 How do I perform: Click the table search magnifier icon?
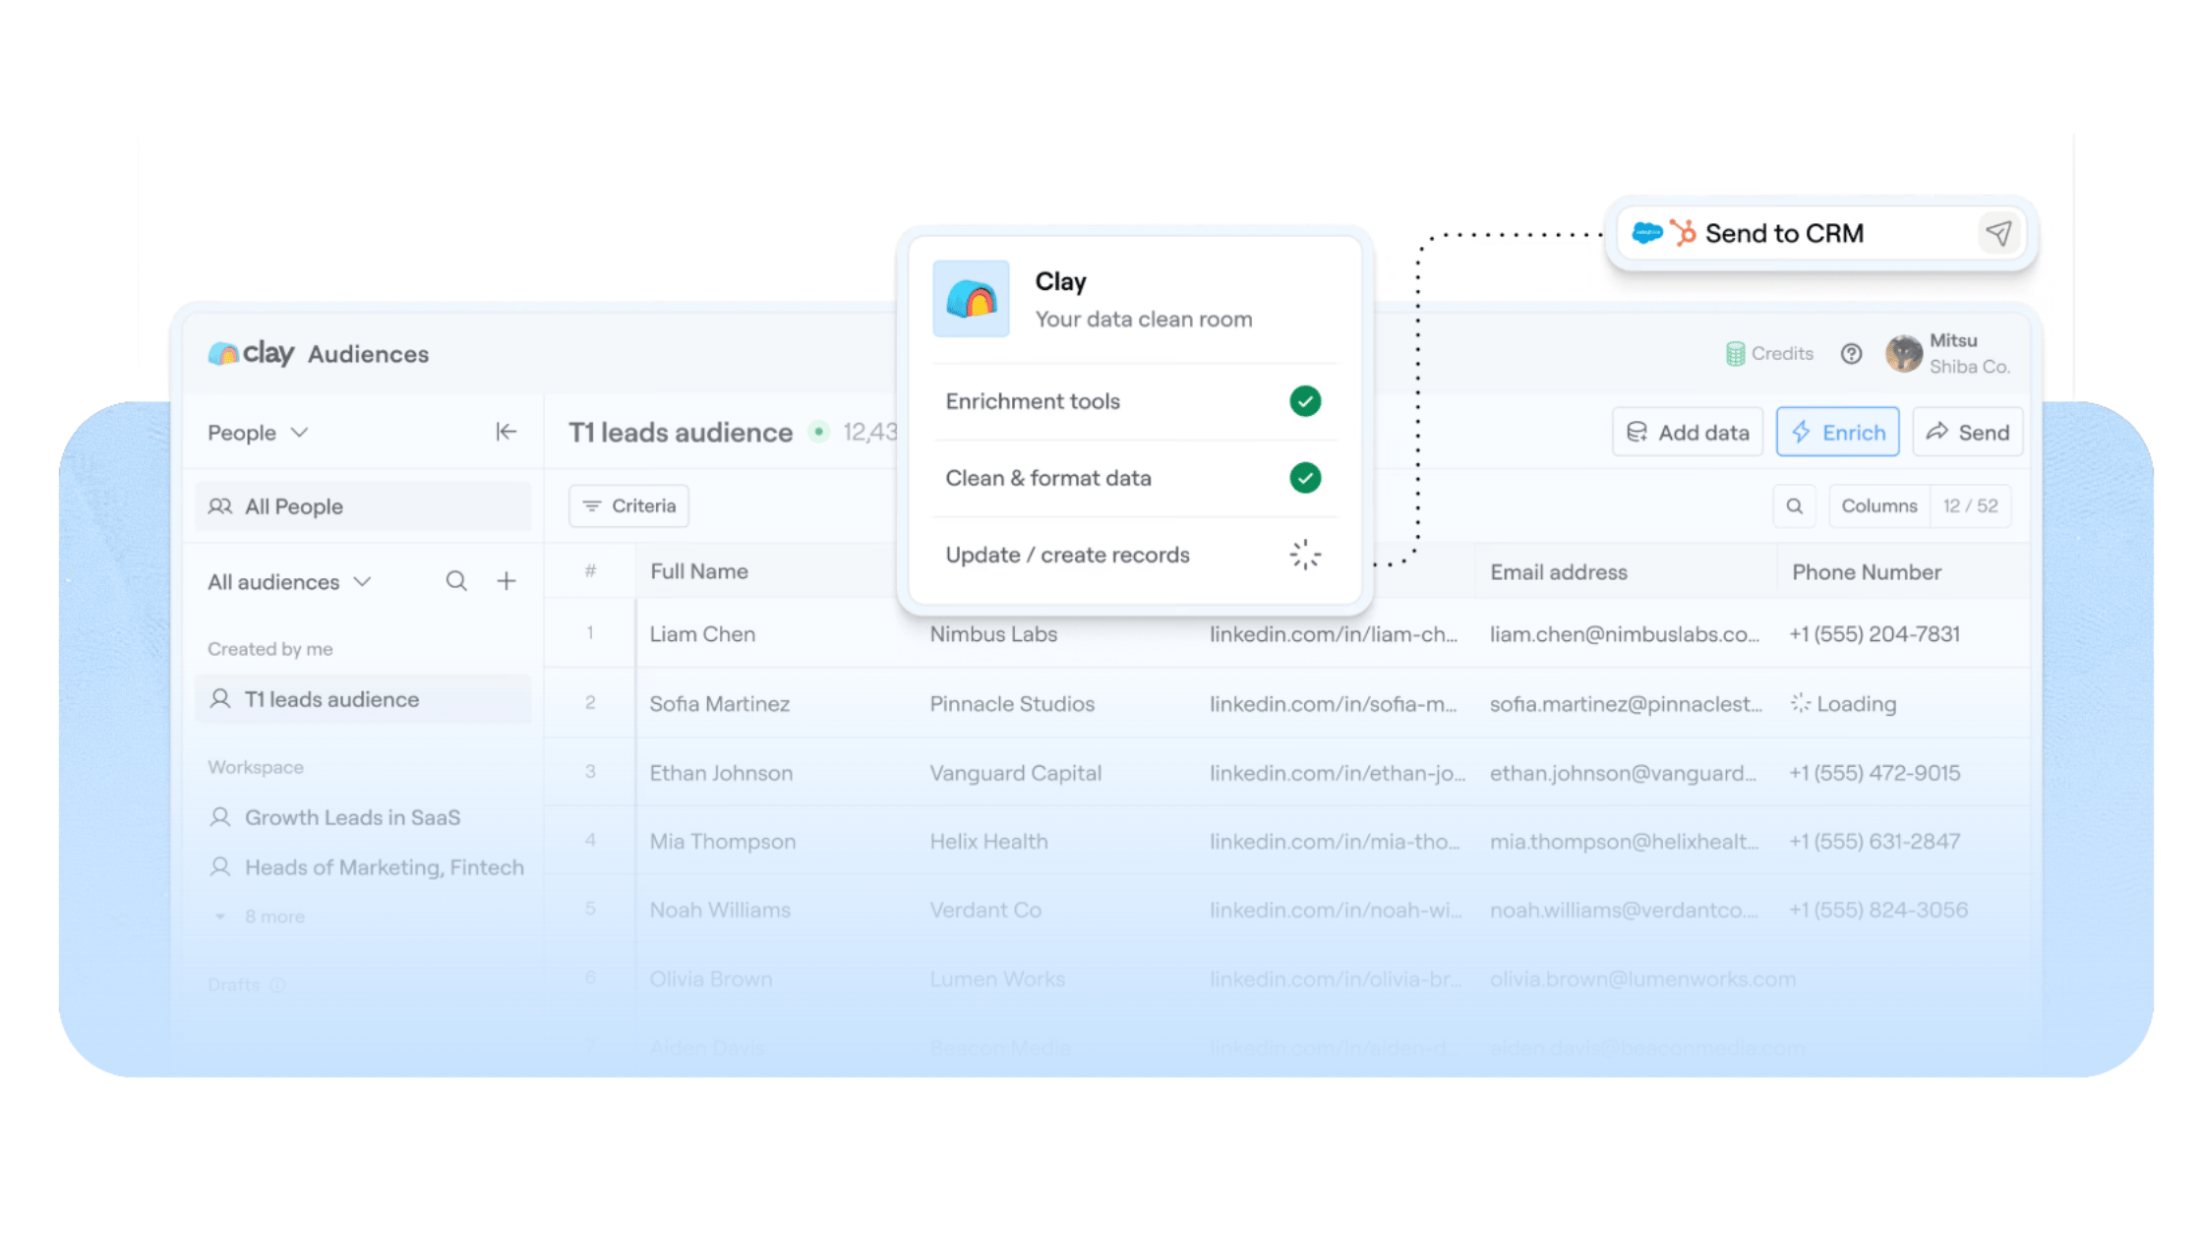(1795, 505)
